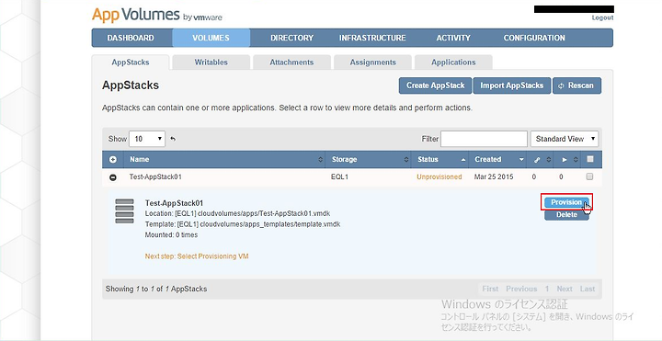Open the Standard View dropdown
The image size is (662, 341).
(x=564, y=139)
